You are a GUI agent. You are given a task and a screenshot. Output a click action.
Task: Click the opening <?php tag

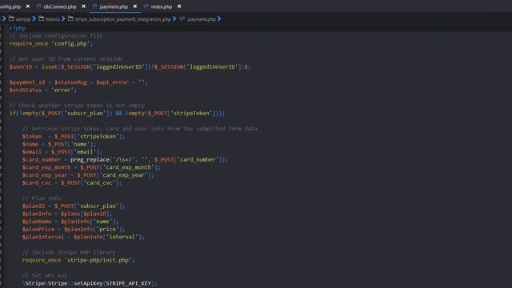[x=18, y=28]
